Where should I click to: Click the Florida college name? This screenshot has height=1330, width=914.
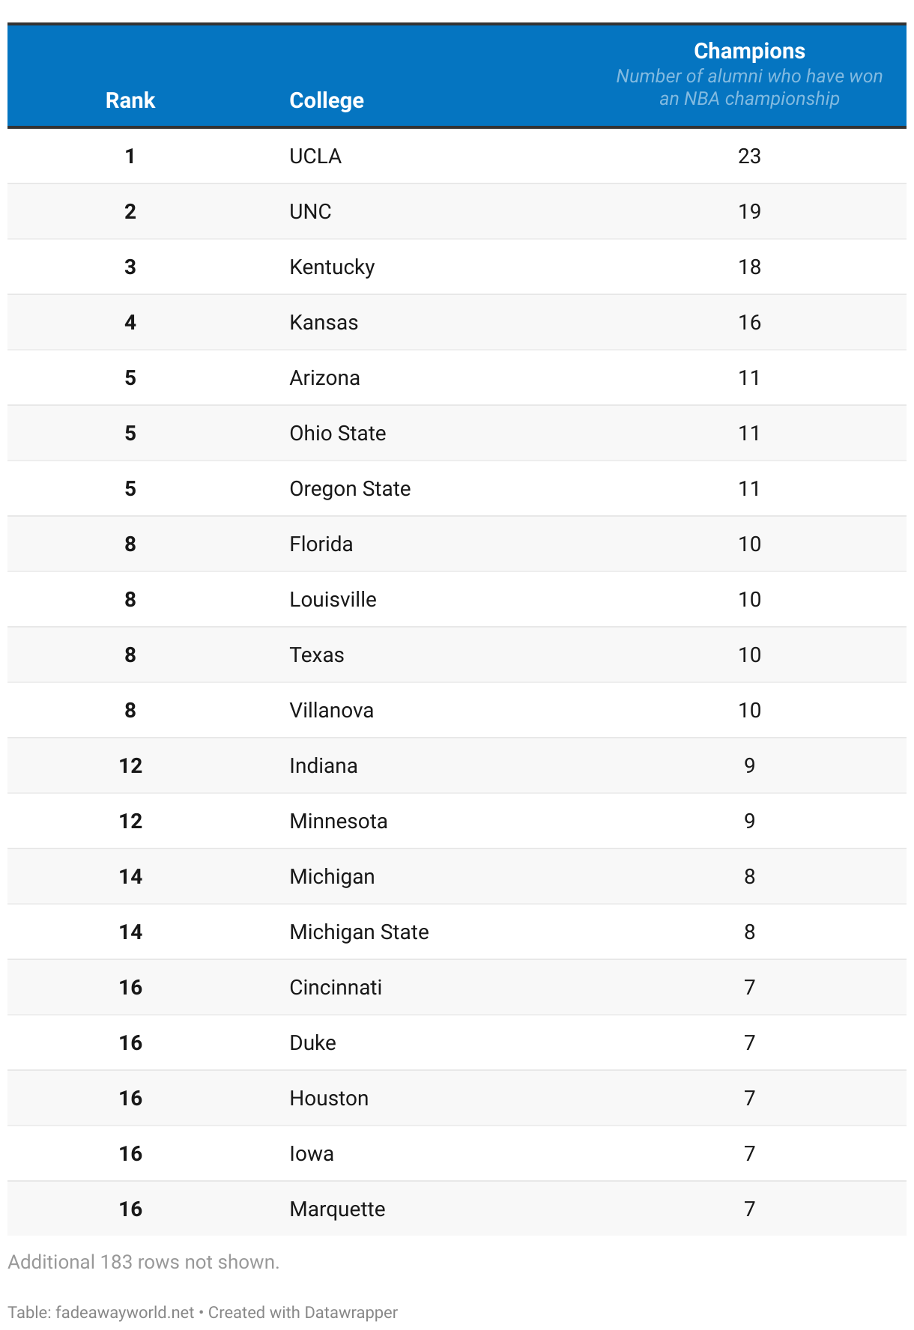point(321,544)
